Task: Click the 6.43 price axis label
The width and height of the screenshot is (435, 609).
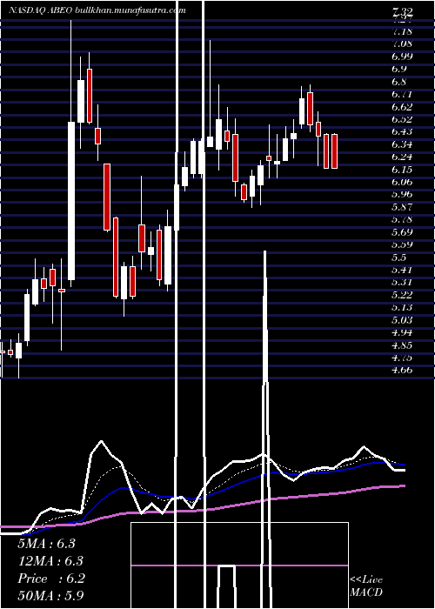Action: (x=402, y=132)
